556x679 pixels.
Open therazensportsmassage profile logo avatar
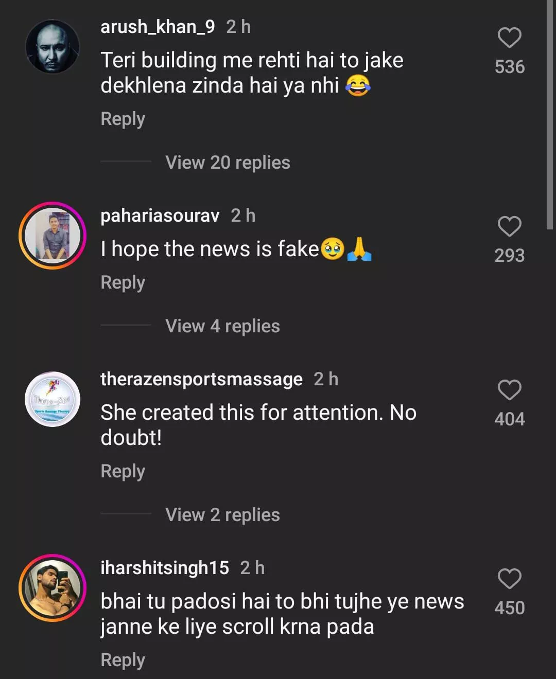click(53, 399)
